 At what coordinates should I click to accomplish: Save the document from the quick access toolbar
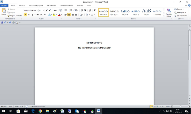point(2,22)
